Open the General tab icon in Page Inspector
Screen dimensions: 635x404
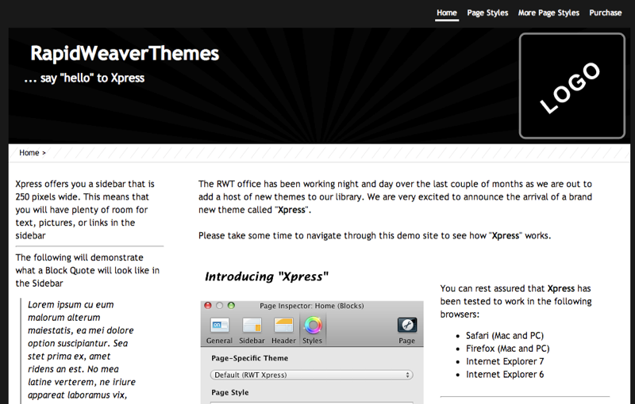point(219,326)
